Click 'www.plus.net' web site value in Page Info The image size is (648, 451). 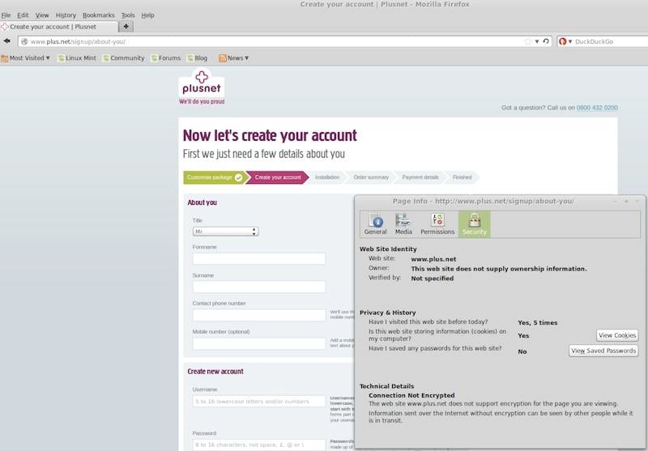pos(433,259)
